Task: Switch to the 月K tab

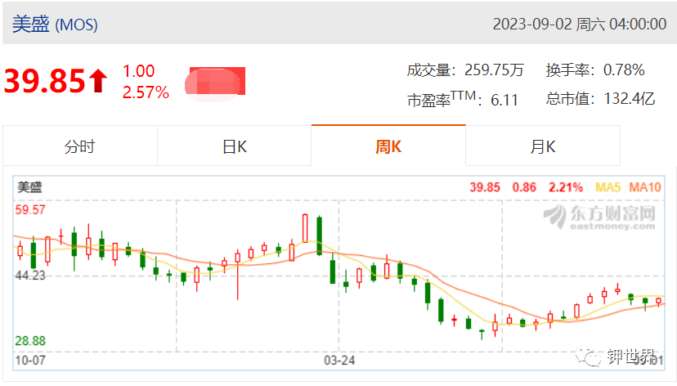Action: tap(543, 146)
